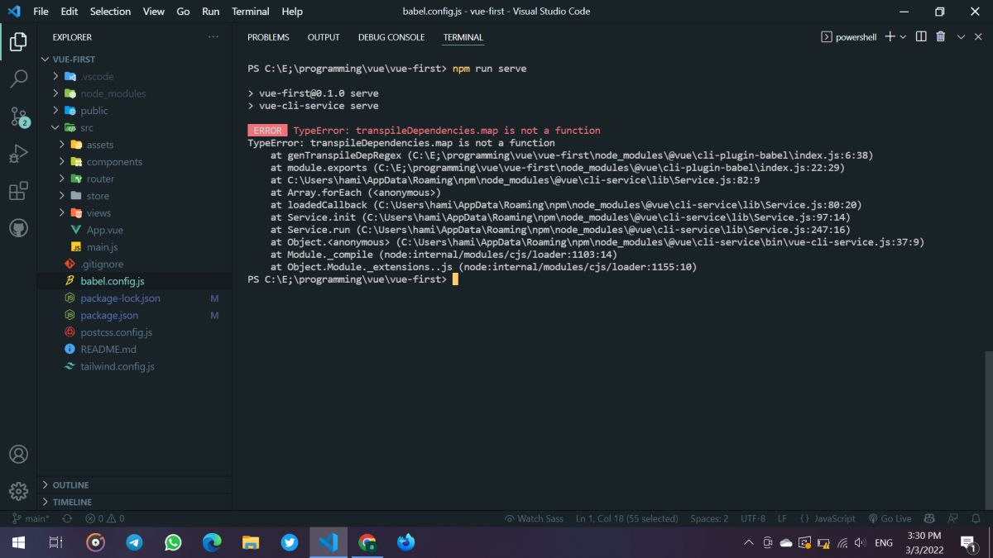Open the Accounts icon
993x558 pixels.
18,454
